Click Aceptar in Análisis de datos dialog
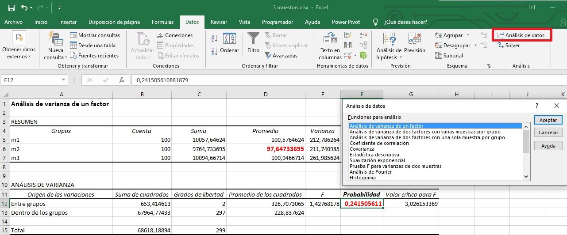Viewport: 567px width, 235px height. point(548,120)
